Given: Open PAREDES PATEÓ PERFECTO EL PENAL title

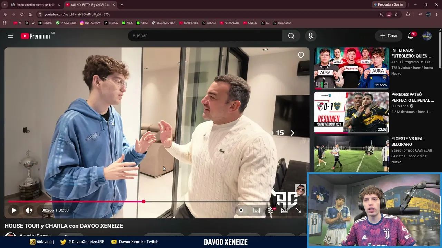Looking at the screenshot, I should [x=413, y=97].
